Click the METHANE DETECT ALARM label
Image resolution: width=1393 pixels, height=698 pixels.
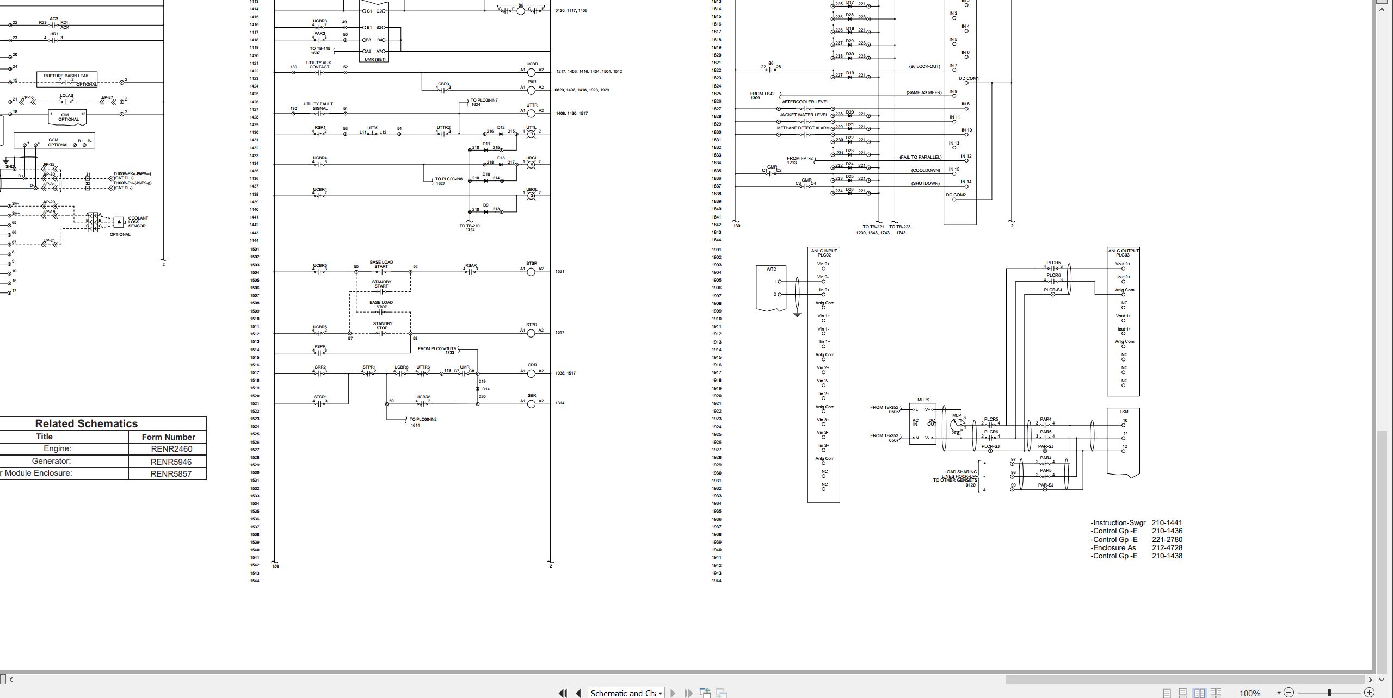point(803,128)
